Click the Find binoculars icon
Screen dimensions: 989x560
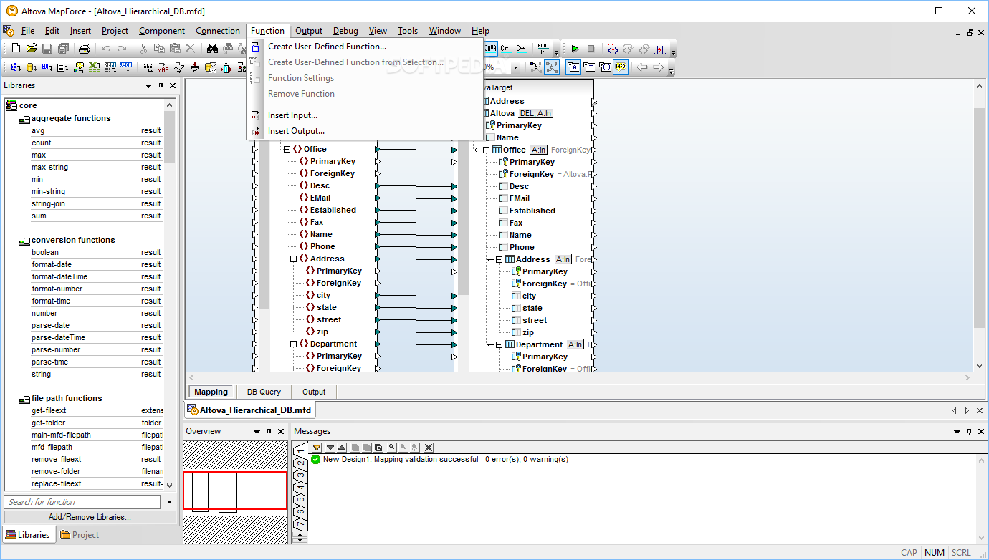(212, 48)
